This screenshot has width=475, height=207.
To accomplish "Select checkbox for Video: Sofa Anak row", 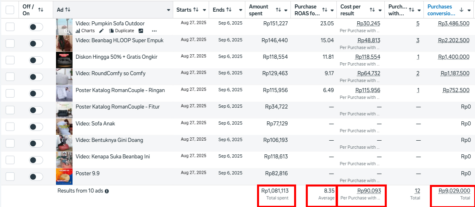I will (x=10, y=127).
